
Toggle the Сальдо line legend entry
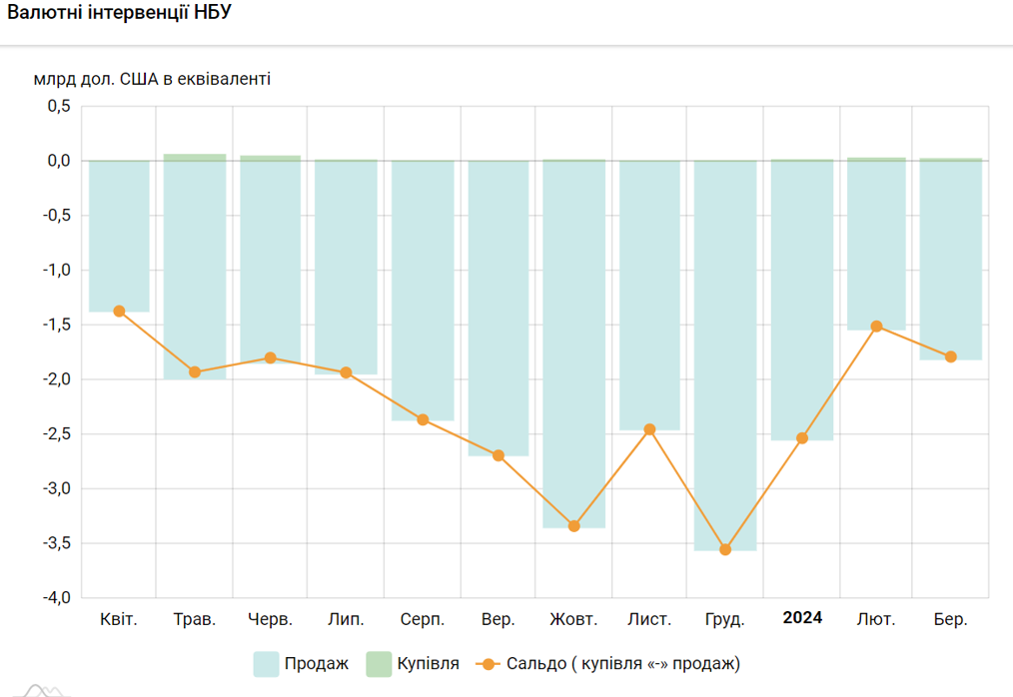coord(622,663)
